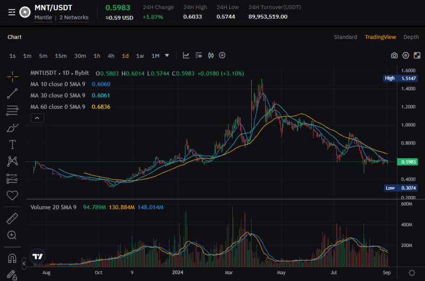Toggle fullscreen chart mode
425x281 pixels.
point(417,56)
